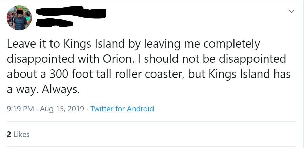Click the tweet author's profile avatar
Screen dimensions: 305x148
pos(19,18)
